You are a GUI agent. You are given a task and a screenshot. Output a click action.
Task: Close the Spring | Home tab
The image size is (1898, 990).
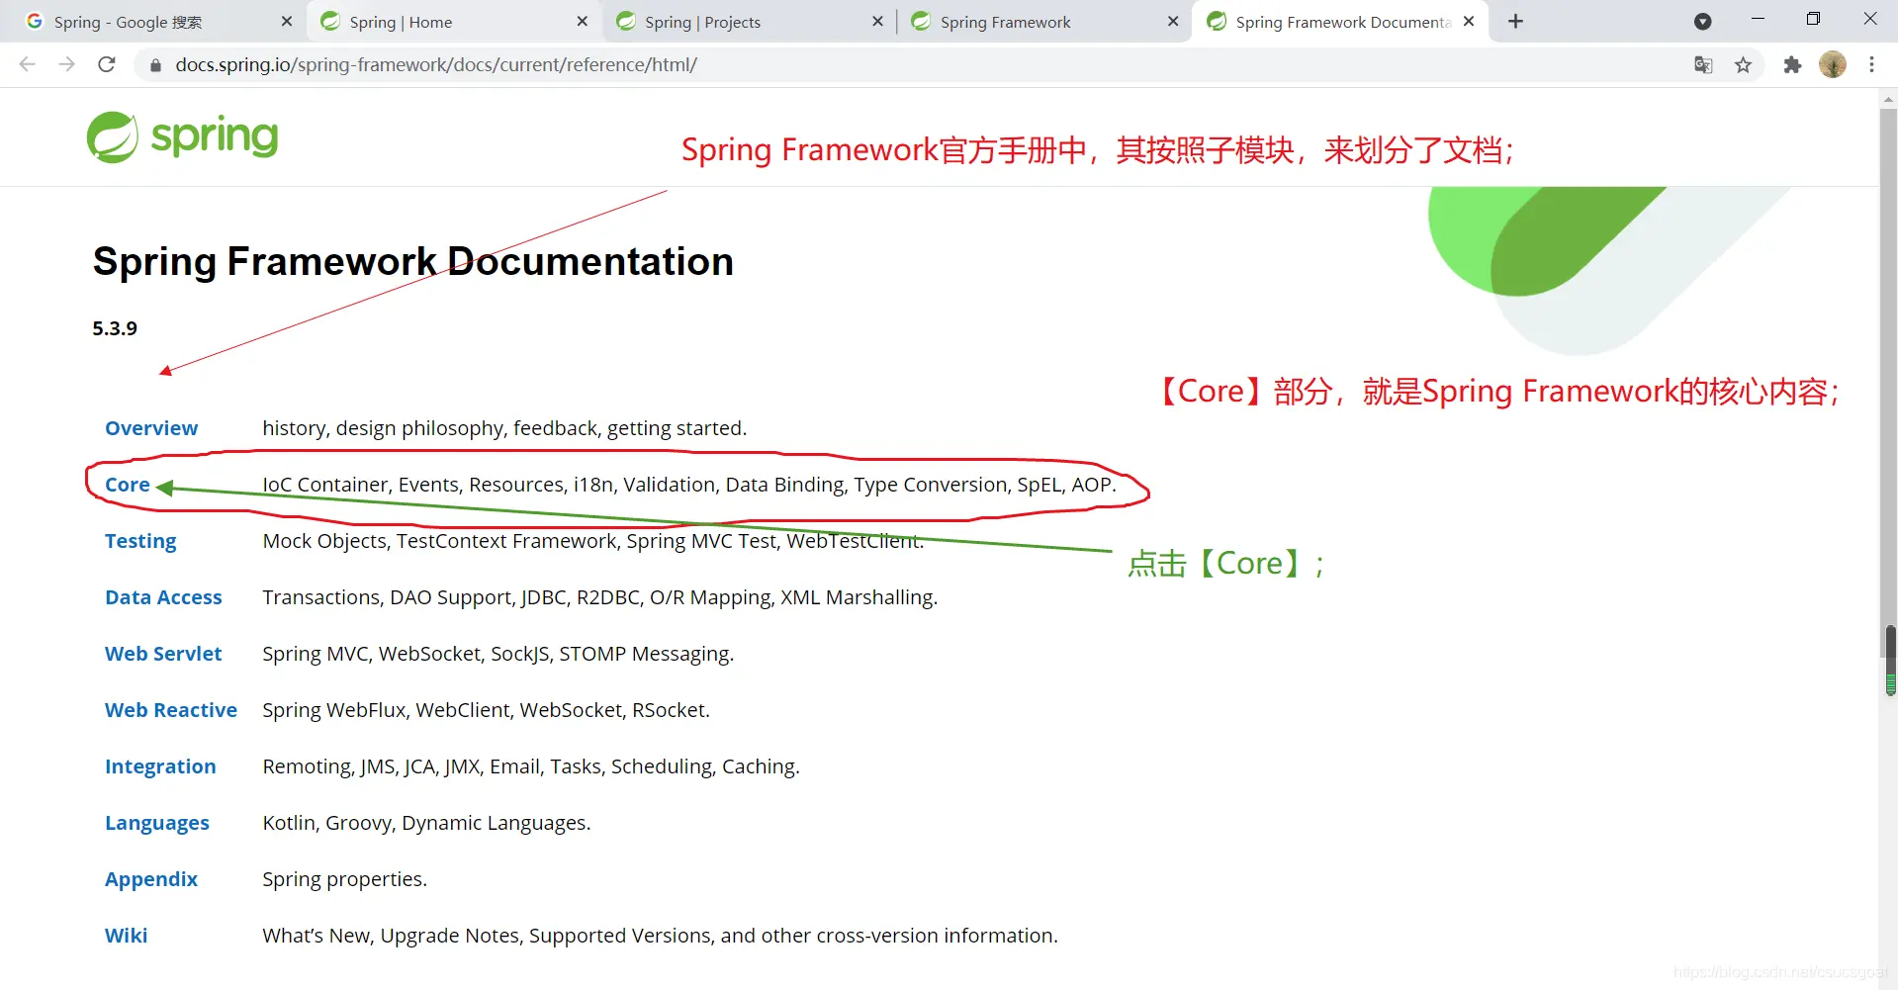pyautogui.click(x=583, y=21)
